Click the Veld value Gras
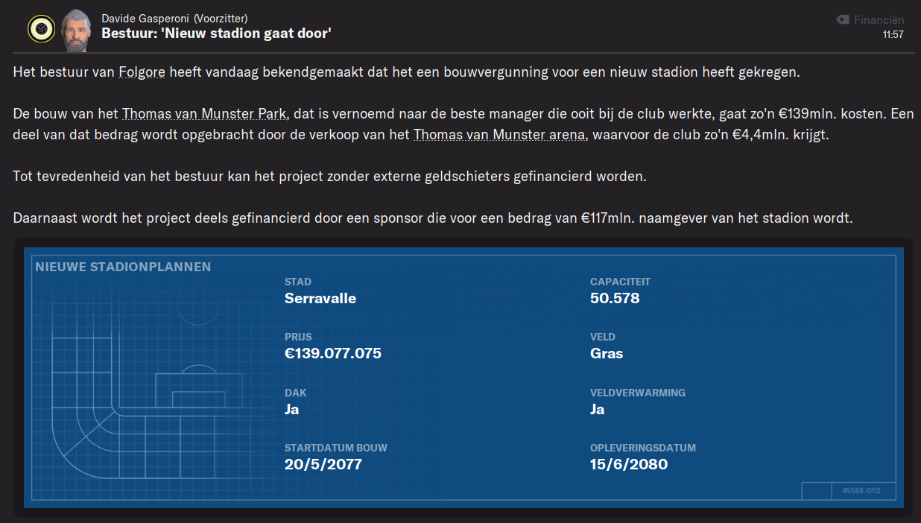921x523 pixels. point(607,354)
